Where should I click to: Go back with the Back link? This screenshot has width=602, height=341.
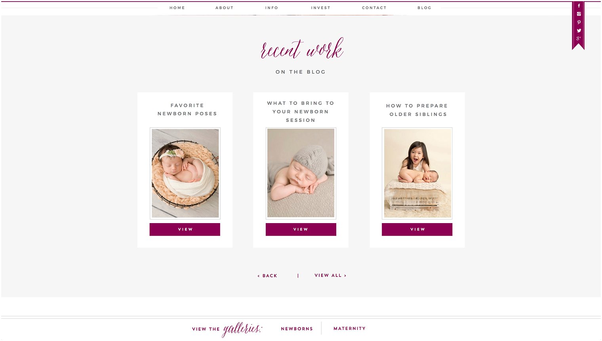point(267,276)
